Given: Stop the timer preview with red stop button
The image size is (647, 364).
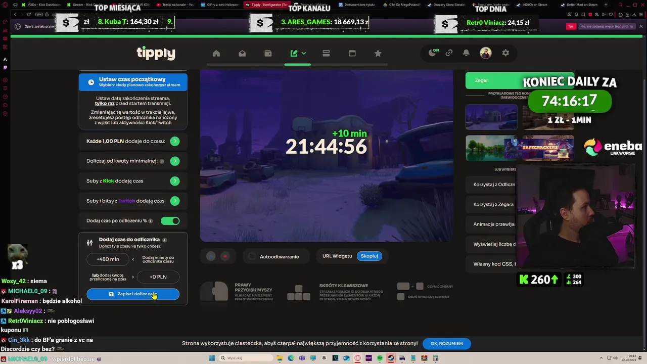Looking at the screenshot, I should (x=225, y=256).
